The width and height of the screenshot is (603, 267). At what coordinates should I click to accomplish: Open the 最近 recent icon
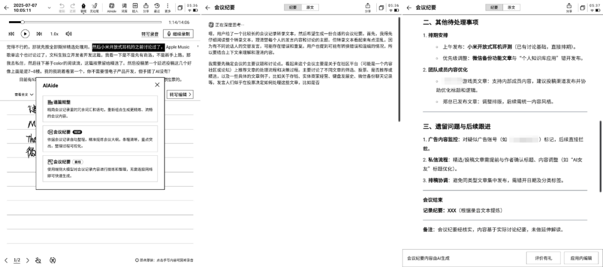[157, 7]
